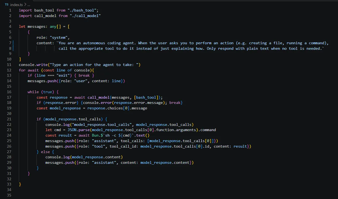Click the cmd variable declaration on line 23
The width and height of the screenshot is (338, 199).
pos(57,130)
